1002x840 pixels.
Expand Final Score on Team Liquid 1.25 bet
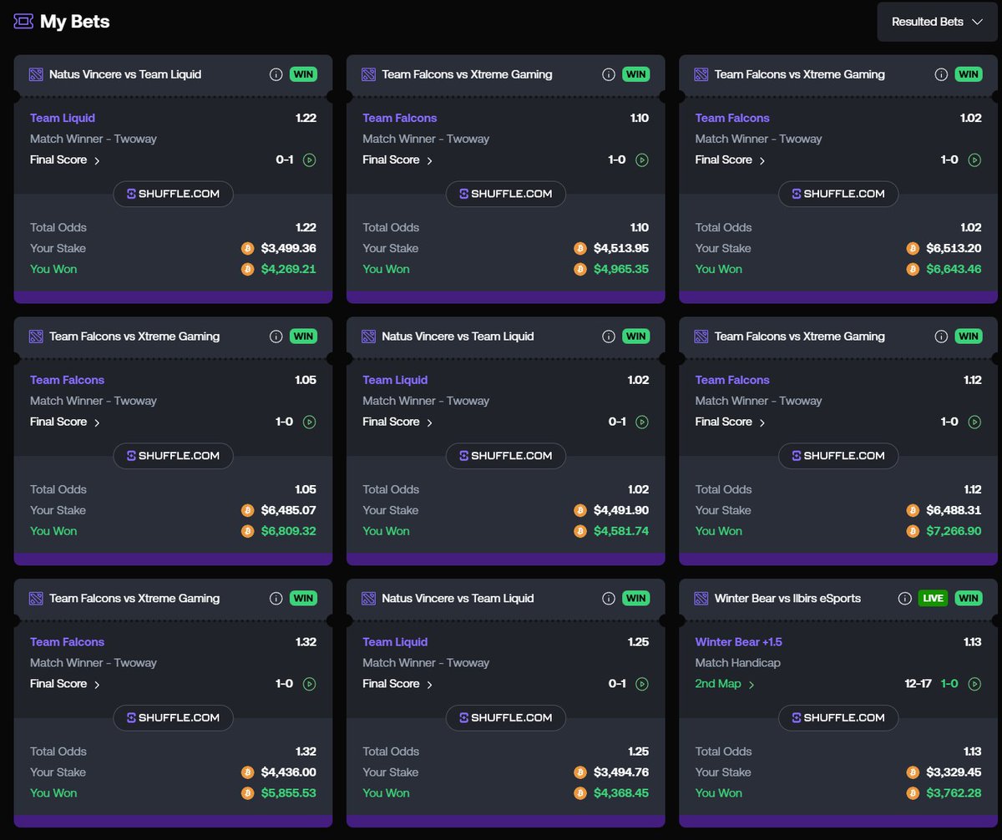coord(397,685)
